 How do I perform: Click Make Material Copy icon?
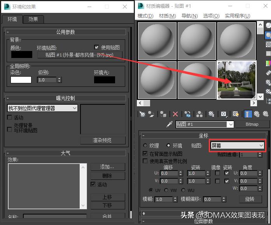[187, 114]
